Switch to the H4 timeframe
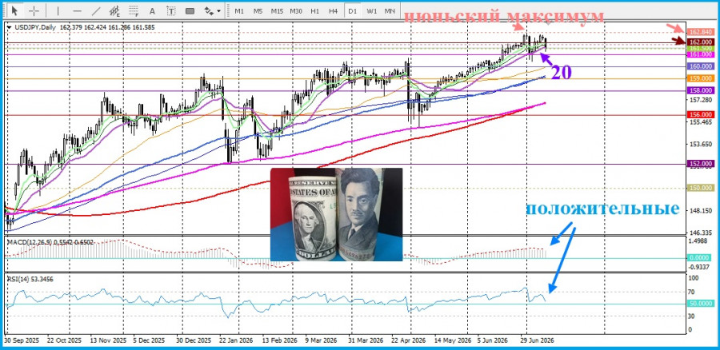 pos(334,10)
